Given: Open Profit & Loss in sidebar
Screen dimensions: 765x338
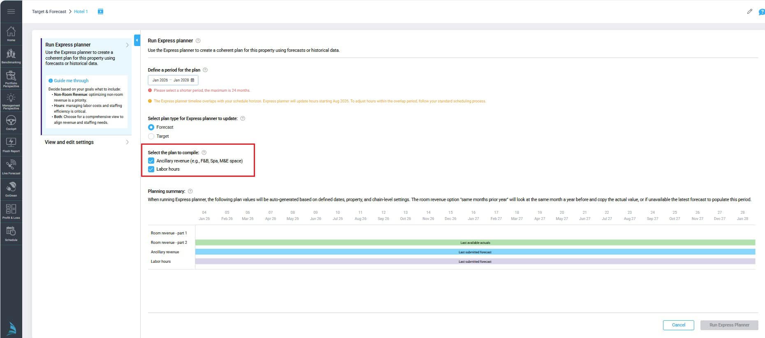Looking at the screenshot, I should point(11,211).
